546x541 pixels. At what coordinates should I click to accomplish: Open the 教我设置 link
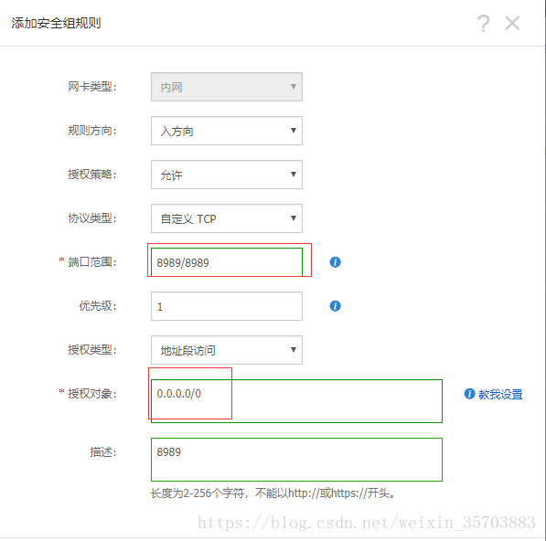click(x=500, y=394)
